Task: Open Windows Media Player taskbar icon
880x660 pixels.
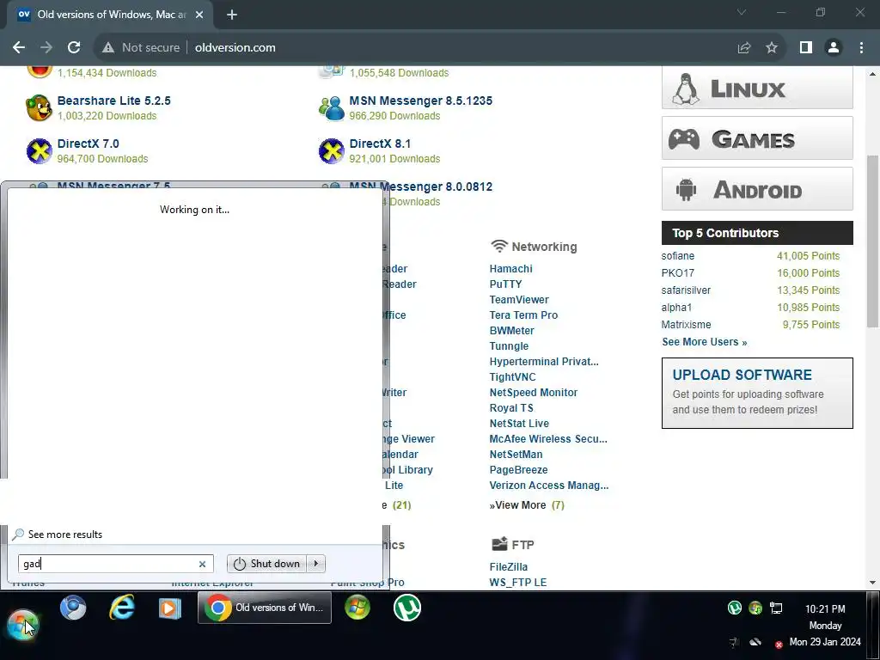Action: tap(170, 608)
